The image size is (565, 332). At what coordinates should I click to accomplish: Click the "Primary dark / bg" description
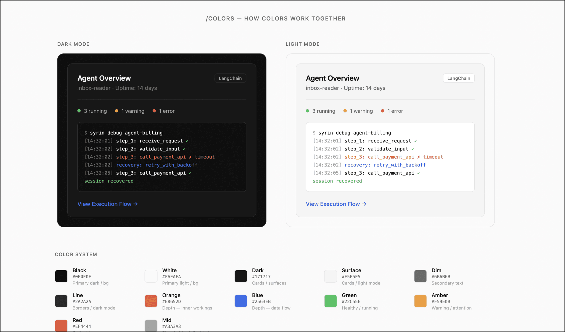pyautogui.click(x=90, y=283)
